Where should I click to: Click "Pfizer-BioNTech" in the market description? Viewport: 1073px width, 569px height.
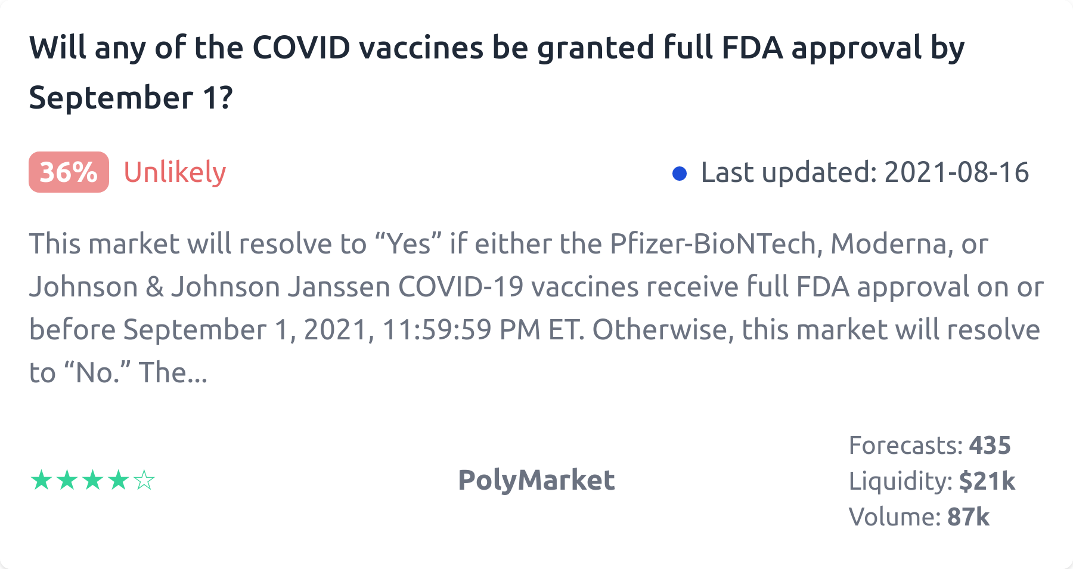[712, 244]
